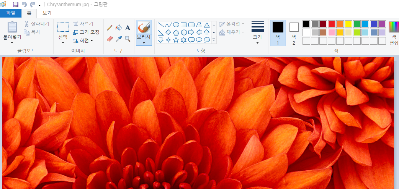Viewport: 399px width, 189px height.
Task: Select the Cloud callout shape
Action: pos(207,40)
